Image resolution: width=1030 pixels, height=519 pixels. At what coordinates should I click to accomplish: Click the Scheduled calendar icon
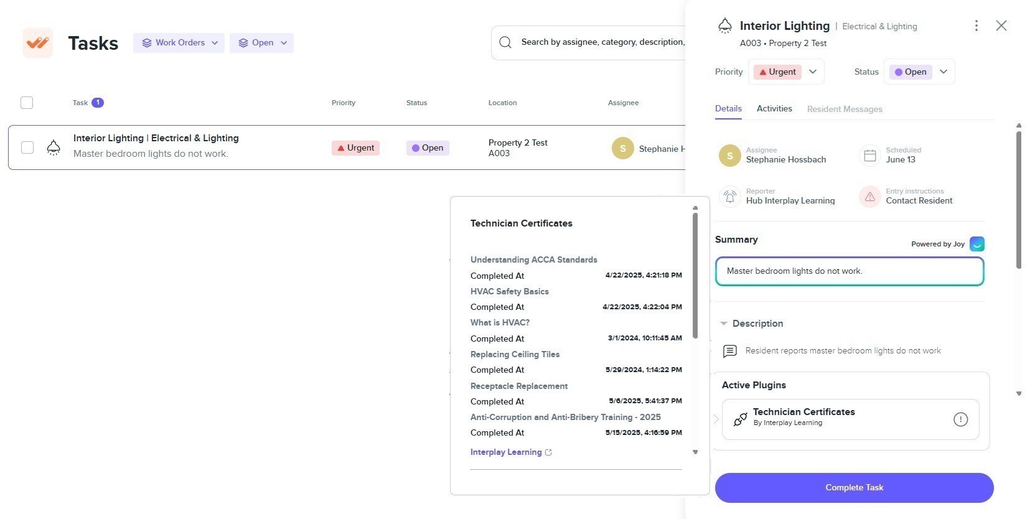pos(869,155)
